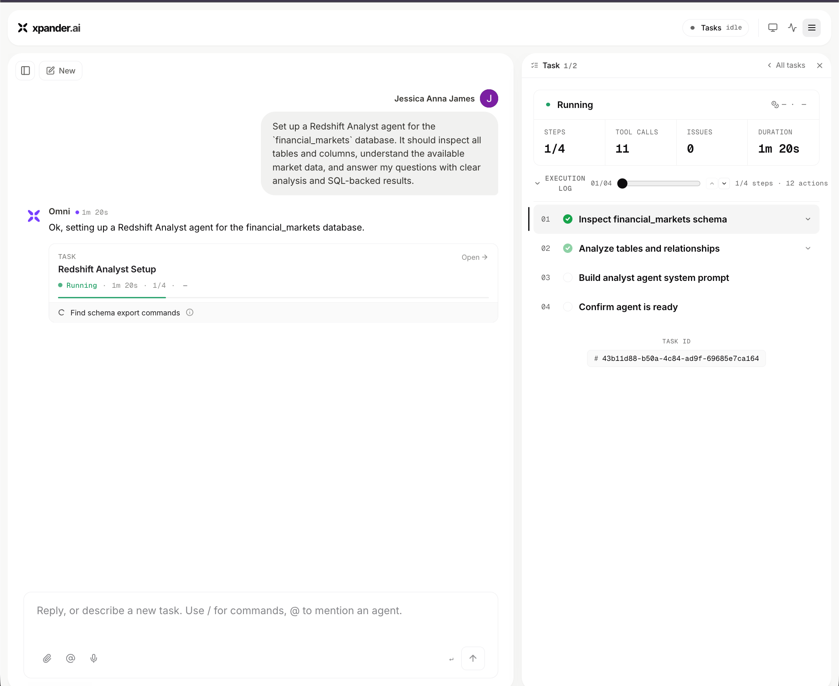Viewport: 839px width, 686px height.
Task: Close the task panel
Action: [820, 65]
